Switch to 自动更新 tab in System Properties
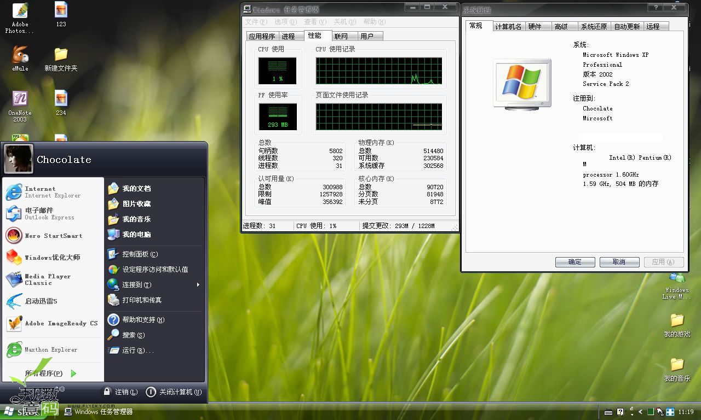Viewport: 701px width, 420px height. (627, 27)
